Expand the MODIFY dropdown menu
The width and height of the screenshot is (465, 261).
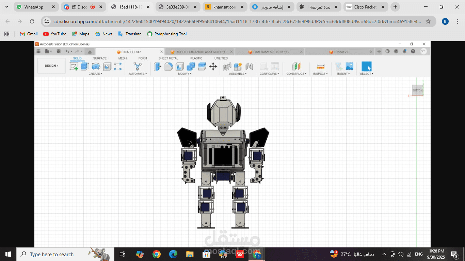(185, 74)
